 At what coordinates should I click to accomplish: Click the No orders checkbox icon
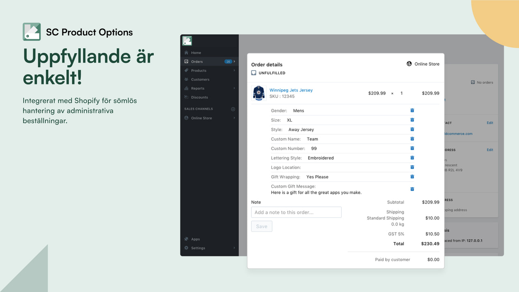(x=473, y=82)
